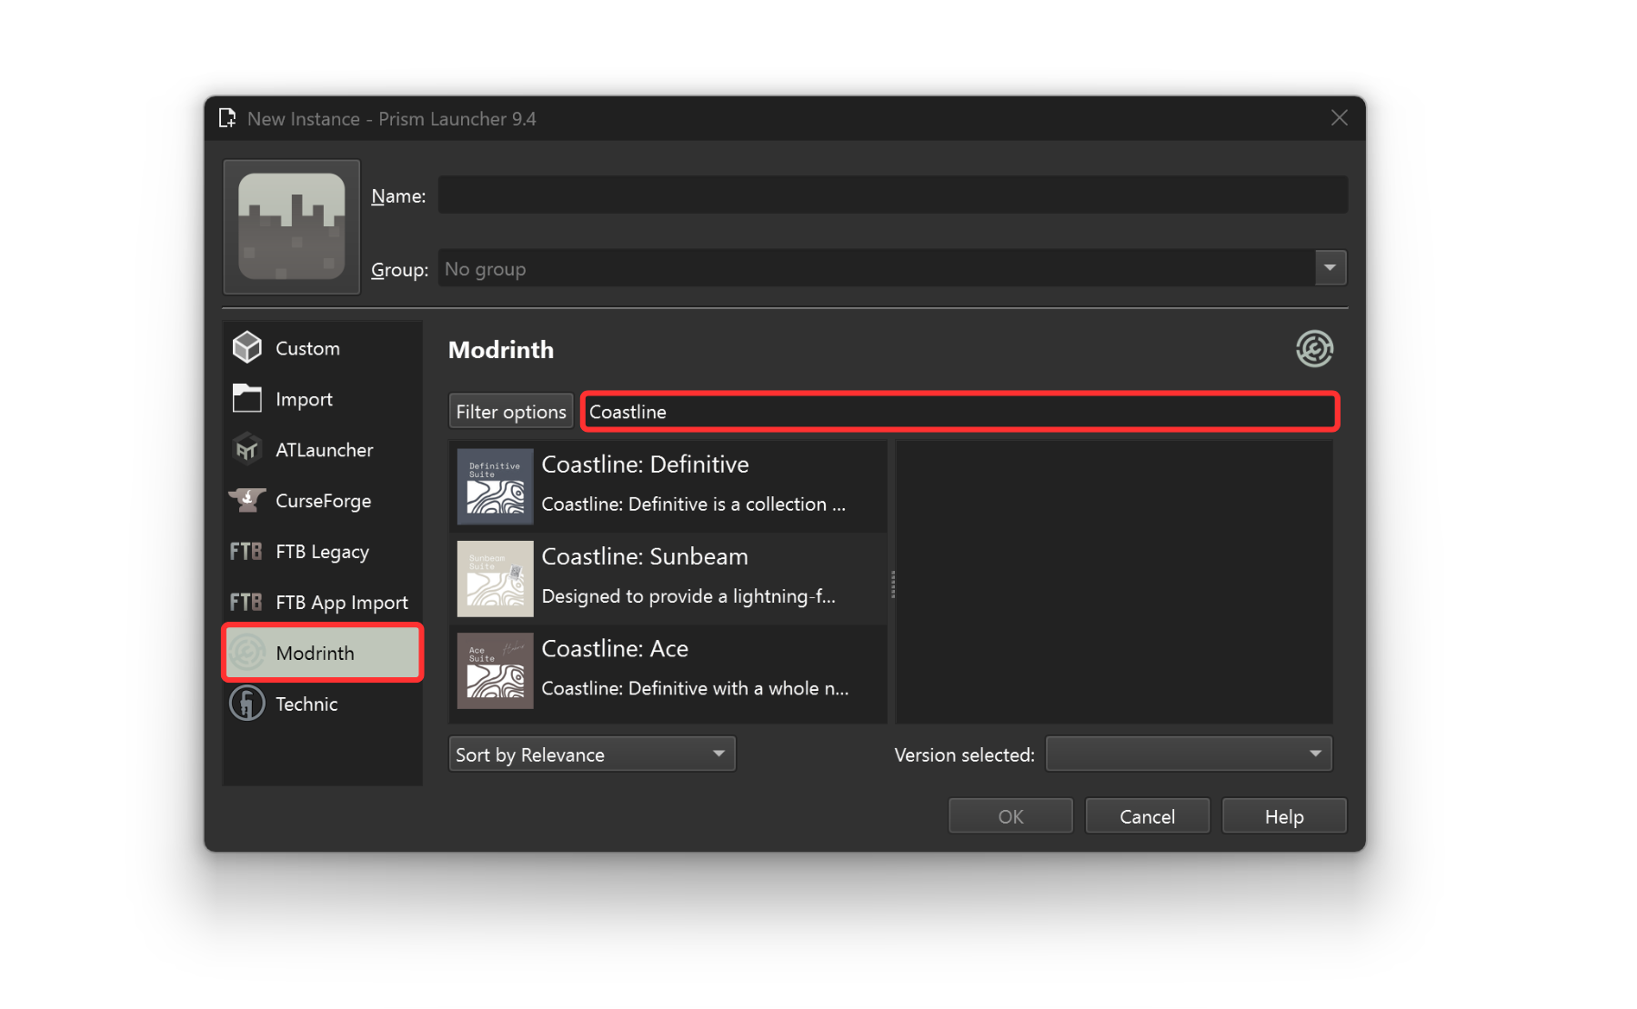Click the Modrinth logo in the header
Viewport: 1637px width, 1009px height.
pyautogui.click(x=1314, y=349)
